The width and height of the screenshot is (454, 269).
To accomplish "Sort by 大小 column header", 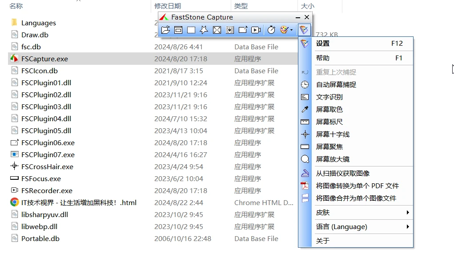I will pyautogui.click(x=308, y=6).
